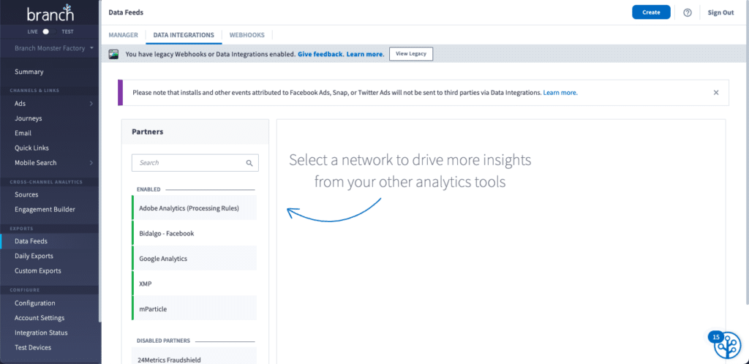Open the Branch Monster Factory app dropdown
Image resolution: width=749 pixels, height=364 pixels.
(x=54, y=48)
